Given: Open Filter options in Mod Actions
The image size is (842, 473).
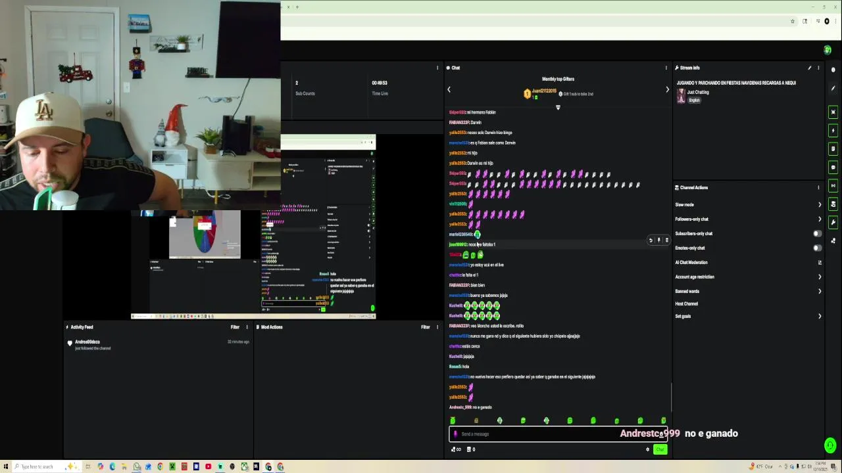Looking at the screenshot, I should click(426, 327).
